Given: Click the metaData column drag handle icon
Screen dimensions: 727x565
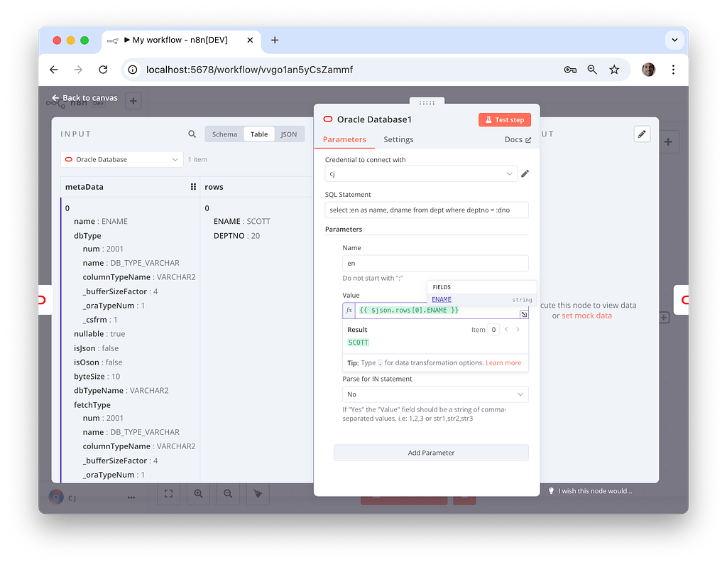Looking at the screenshot, I should (193, 187).
